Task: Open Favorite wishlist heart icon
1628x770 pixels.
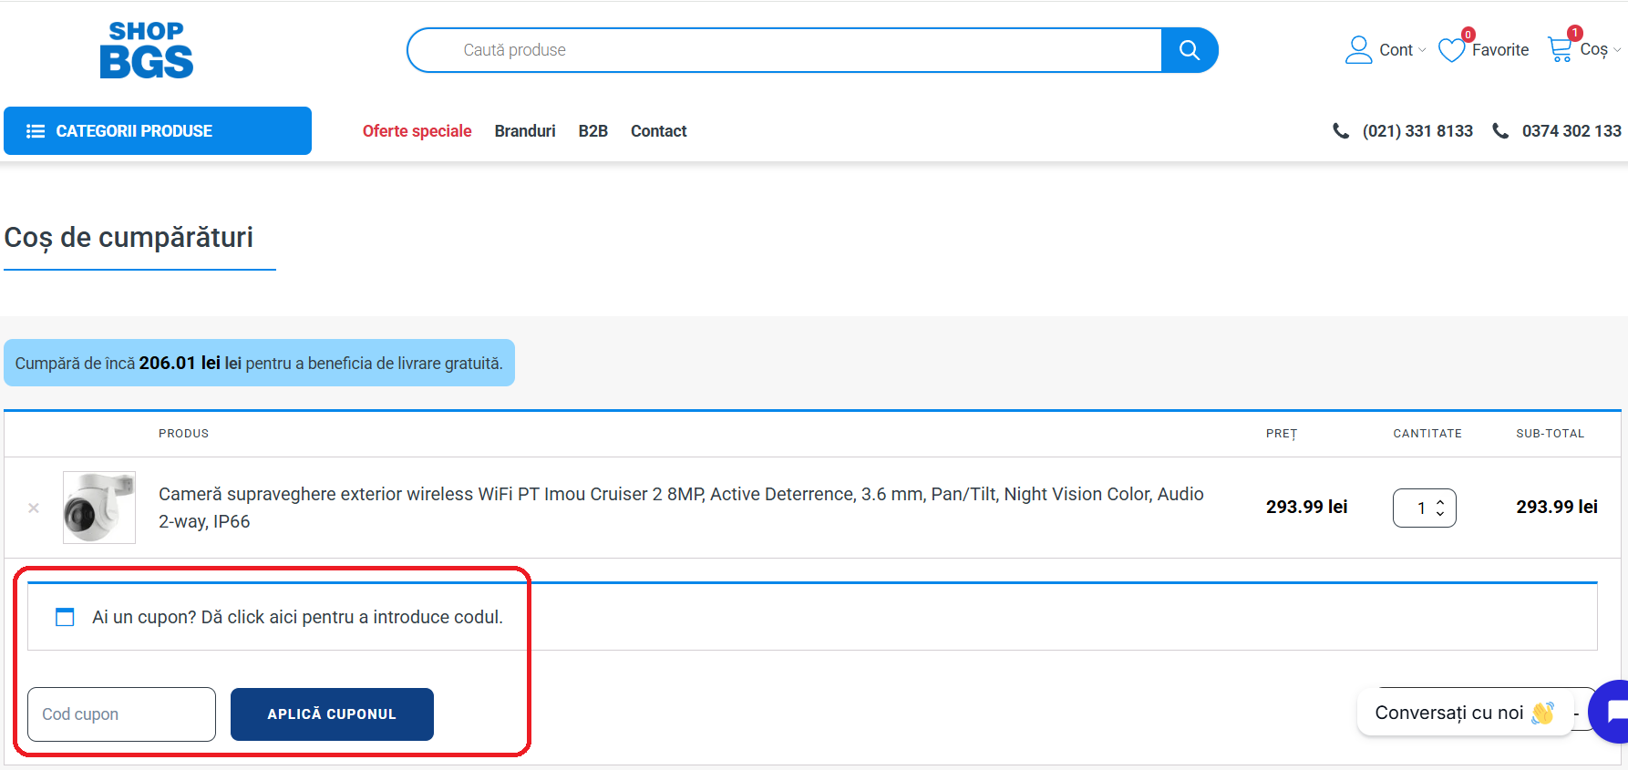Action: [1451, 50]
